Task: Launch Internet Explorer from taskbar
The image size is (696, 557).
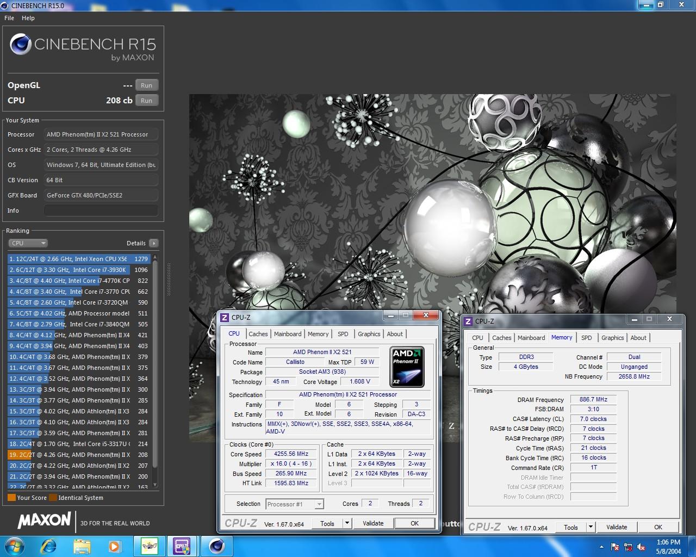Action: tap(49, 546)
